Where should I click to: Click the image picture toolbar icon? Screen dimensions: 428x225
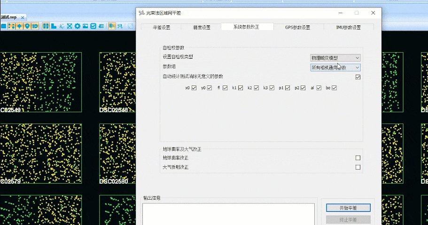(x=86, y=26)
